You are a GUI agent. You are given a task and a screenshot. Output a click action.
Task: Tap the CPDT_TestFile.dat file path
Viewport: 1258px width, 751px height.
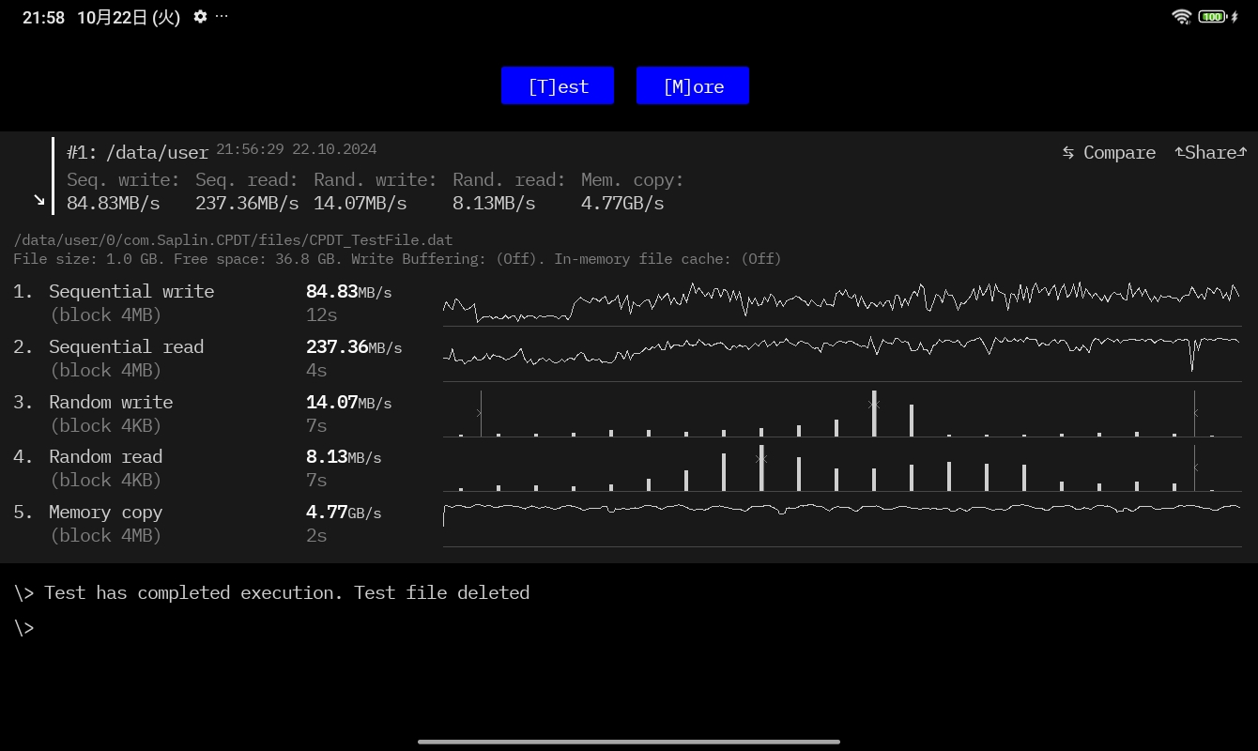click(x=233, y=240)
